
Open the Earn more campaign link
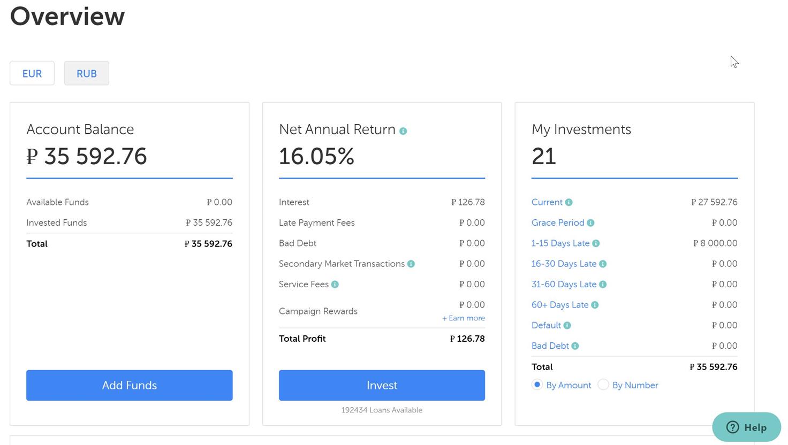(x=464, y=318)
